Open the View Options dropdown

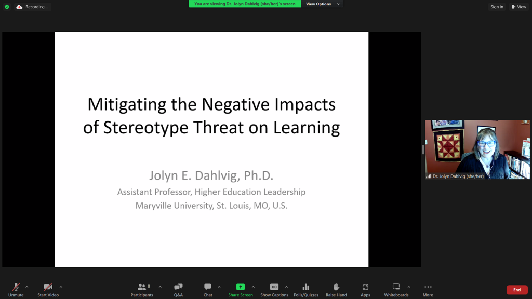click(322, 4)
